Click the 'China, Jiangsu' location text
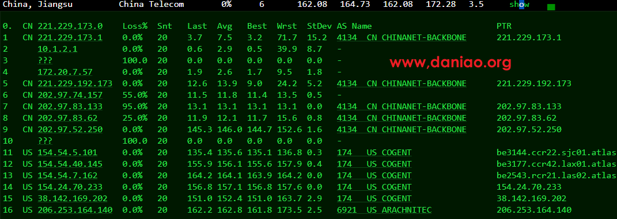617x219 pixels. tap(38, 5)
